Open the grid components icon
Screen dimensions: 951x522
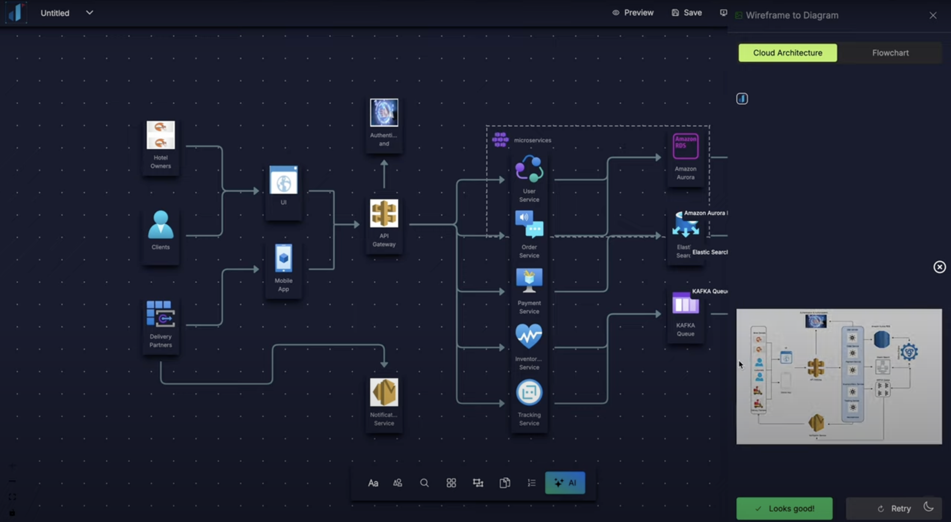click(451, 483)
